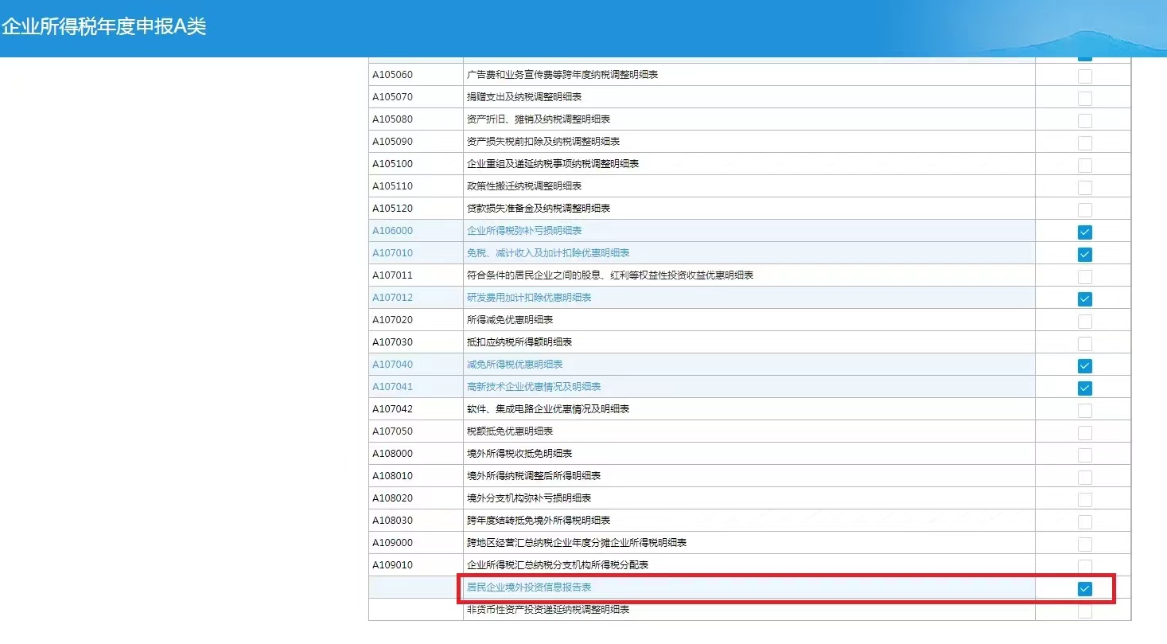Uncheck the A107012 研发费用加计扣除 checkbox
Image resolution: width=1167 pixels, height=644 pixels.
click(x=1084, y=299)
